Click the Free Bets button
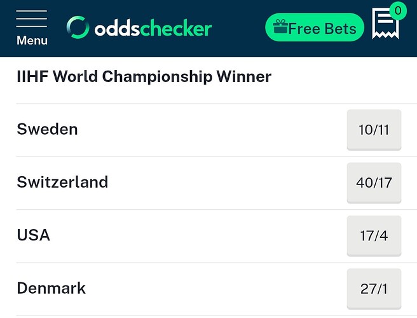The width and height of the screenshot is (417, 318). coord(315,27)
